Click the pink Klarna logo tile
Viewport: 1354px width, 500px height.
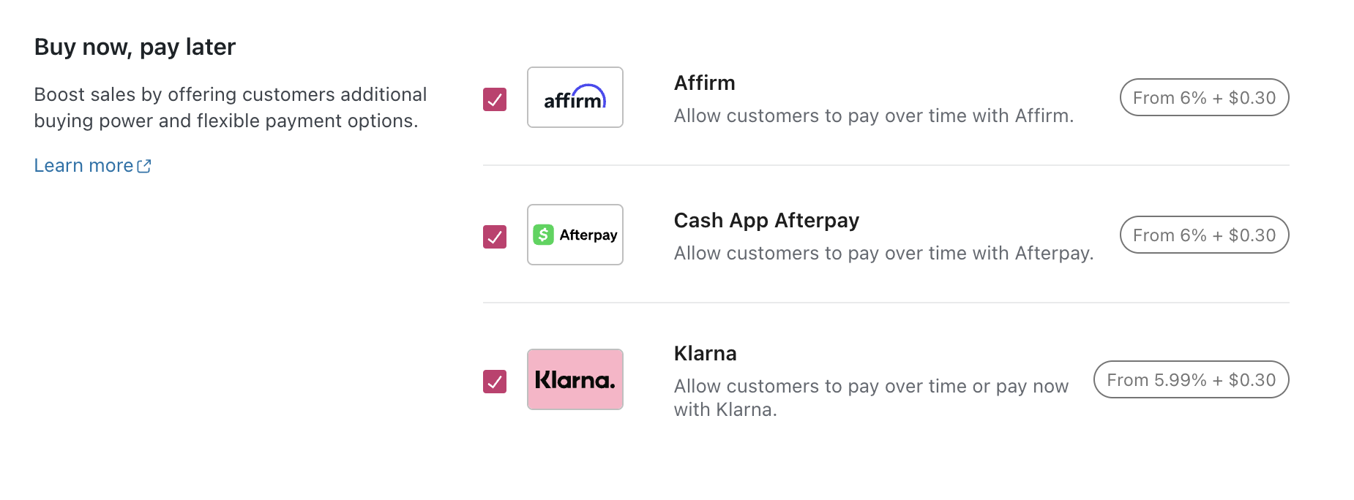(575, 379)
